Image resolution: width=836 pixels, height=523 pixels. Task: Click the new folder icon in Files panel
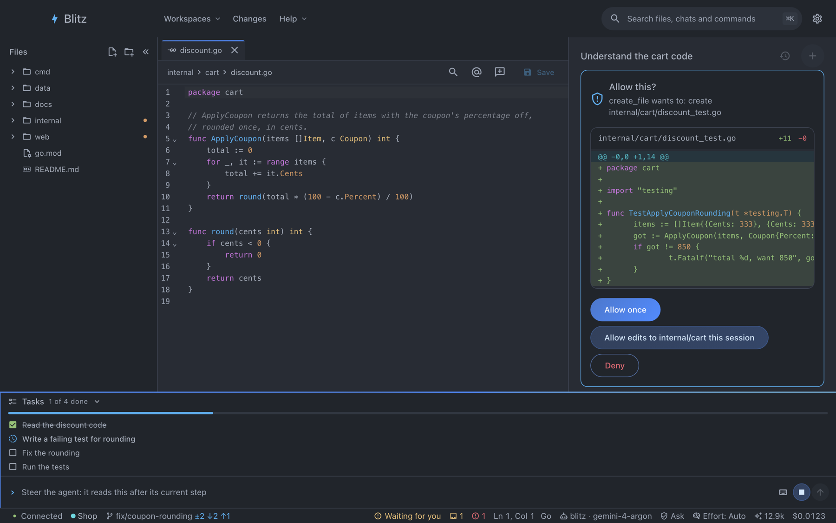pyautogui.click(x=129, y=52)
